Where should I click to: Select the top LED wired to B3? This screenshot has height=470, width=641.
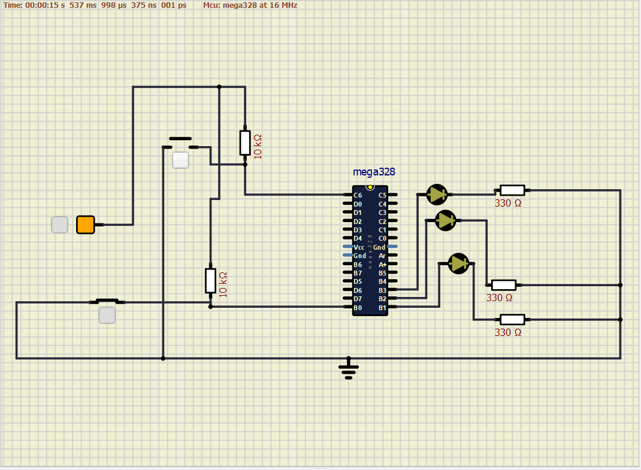(x=437, y=195)
